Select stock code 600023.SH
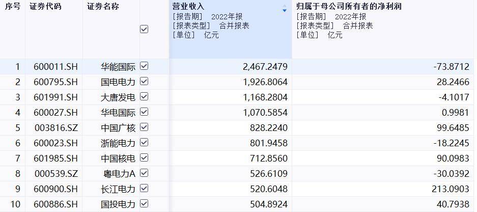This screenshot has height=212, width=477. 55,143
